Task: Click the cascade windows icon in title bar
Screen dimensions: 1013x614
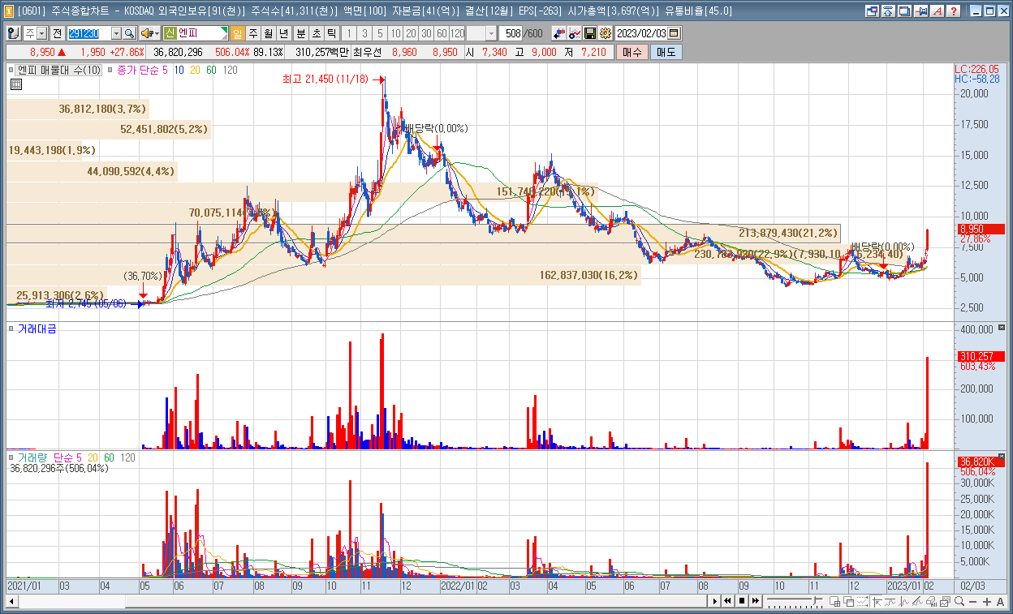Action: (904, 11)
